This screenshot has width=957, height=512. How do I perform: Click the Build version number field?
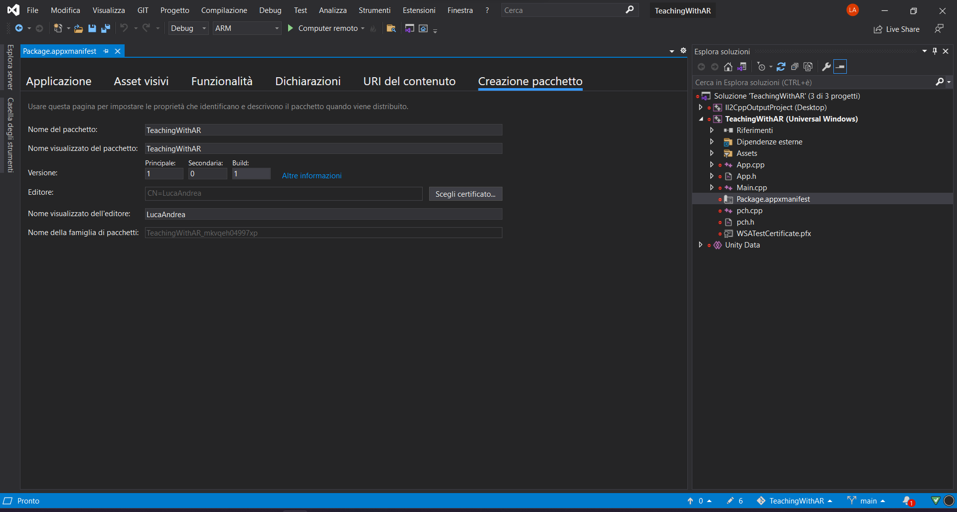click(x=251, y=174)
